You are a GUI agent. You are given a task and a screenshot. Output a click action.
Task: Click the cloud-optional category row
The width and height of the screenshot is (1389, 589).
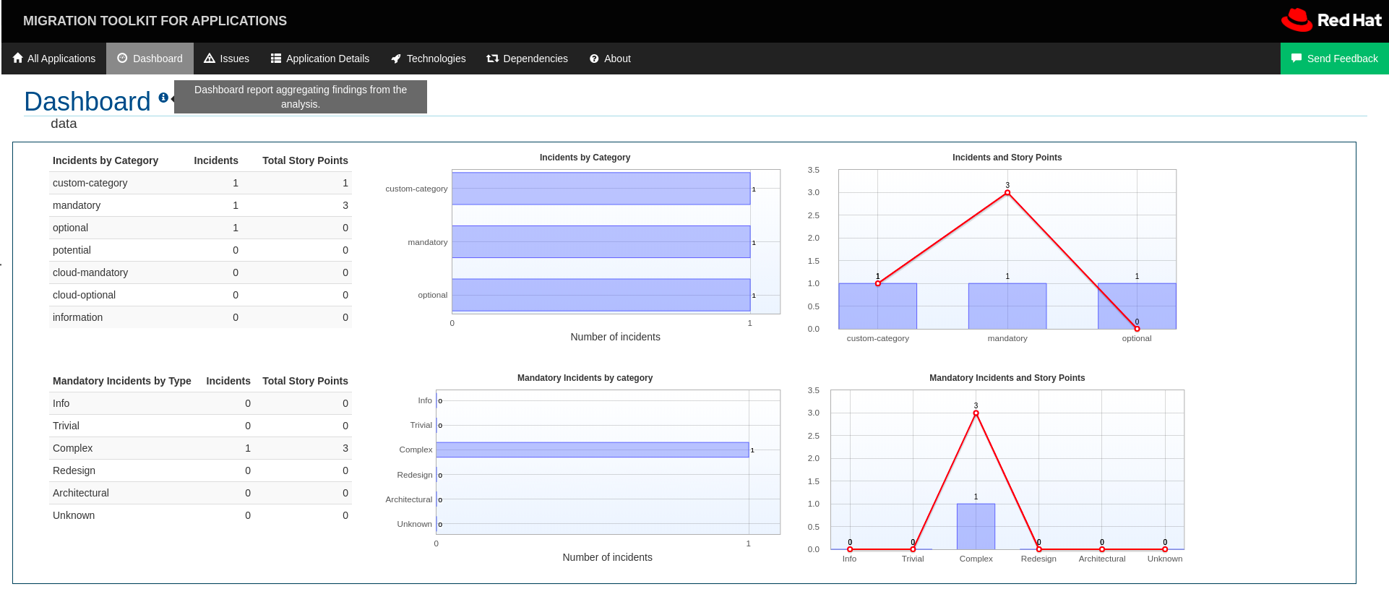click(200, 295)
